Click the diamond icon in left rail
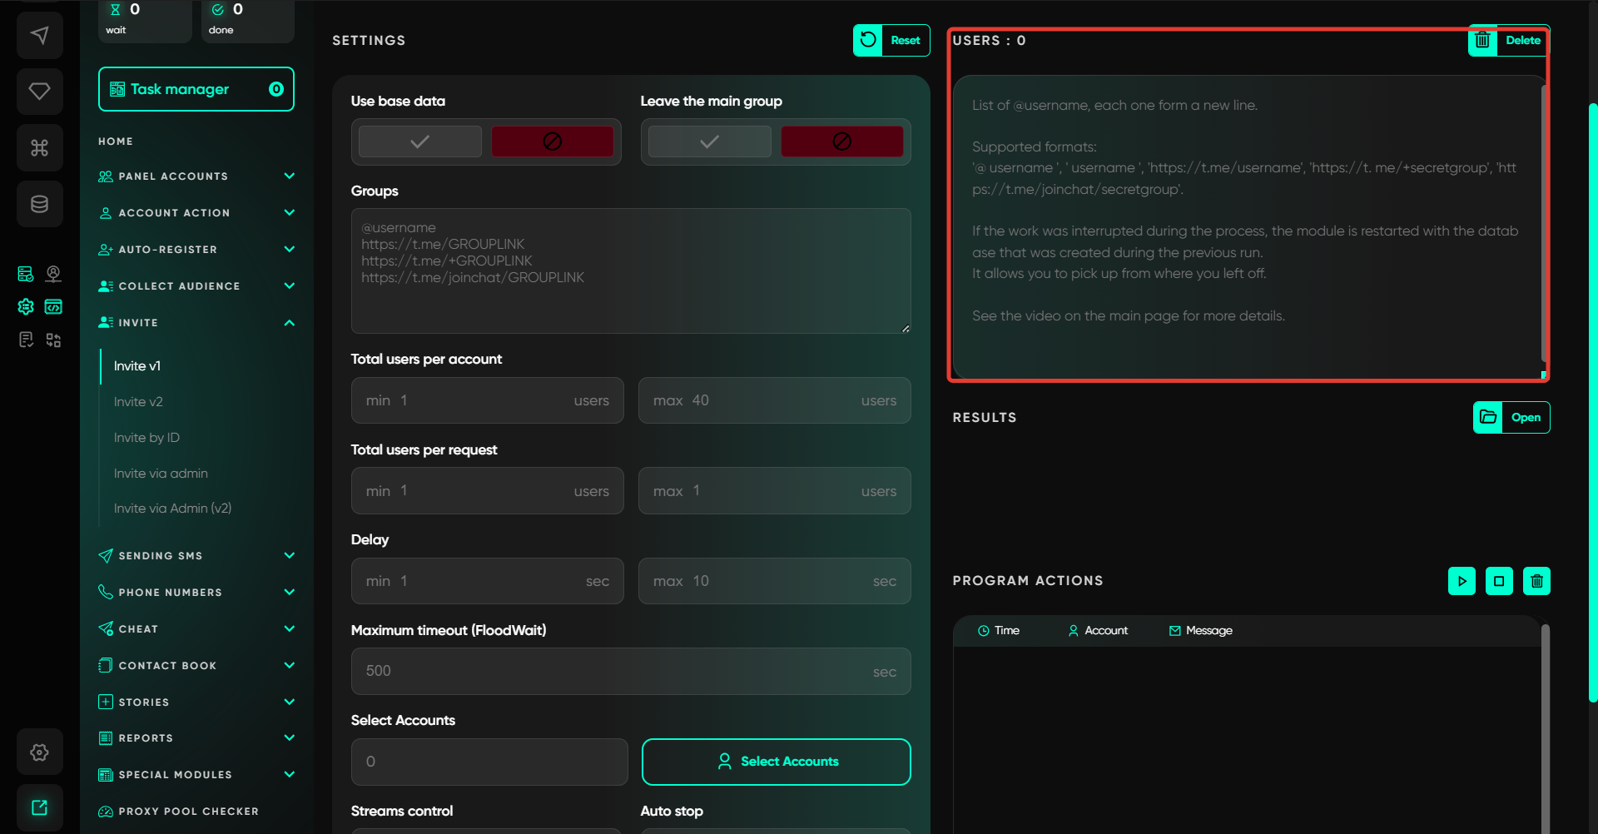 (x=39, y=91)
